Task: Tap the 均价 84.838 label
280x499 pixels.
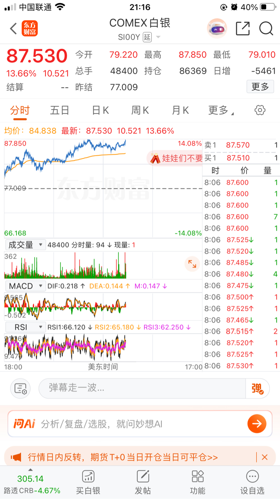Action: click(30, 131)
